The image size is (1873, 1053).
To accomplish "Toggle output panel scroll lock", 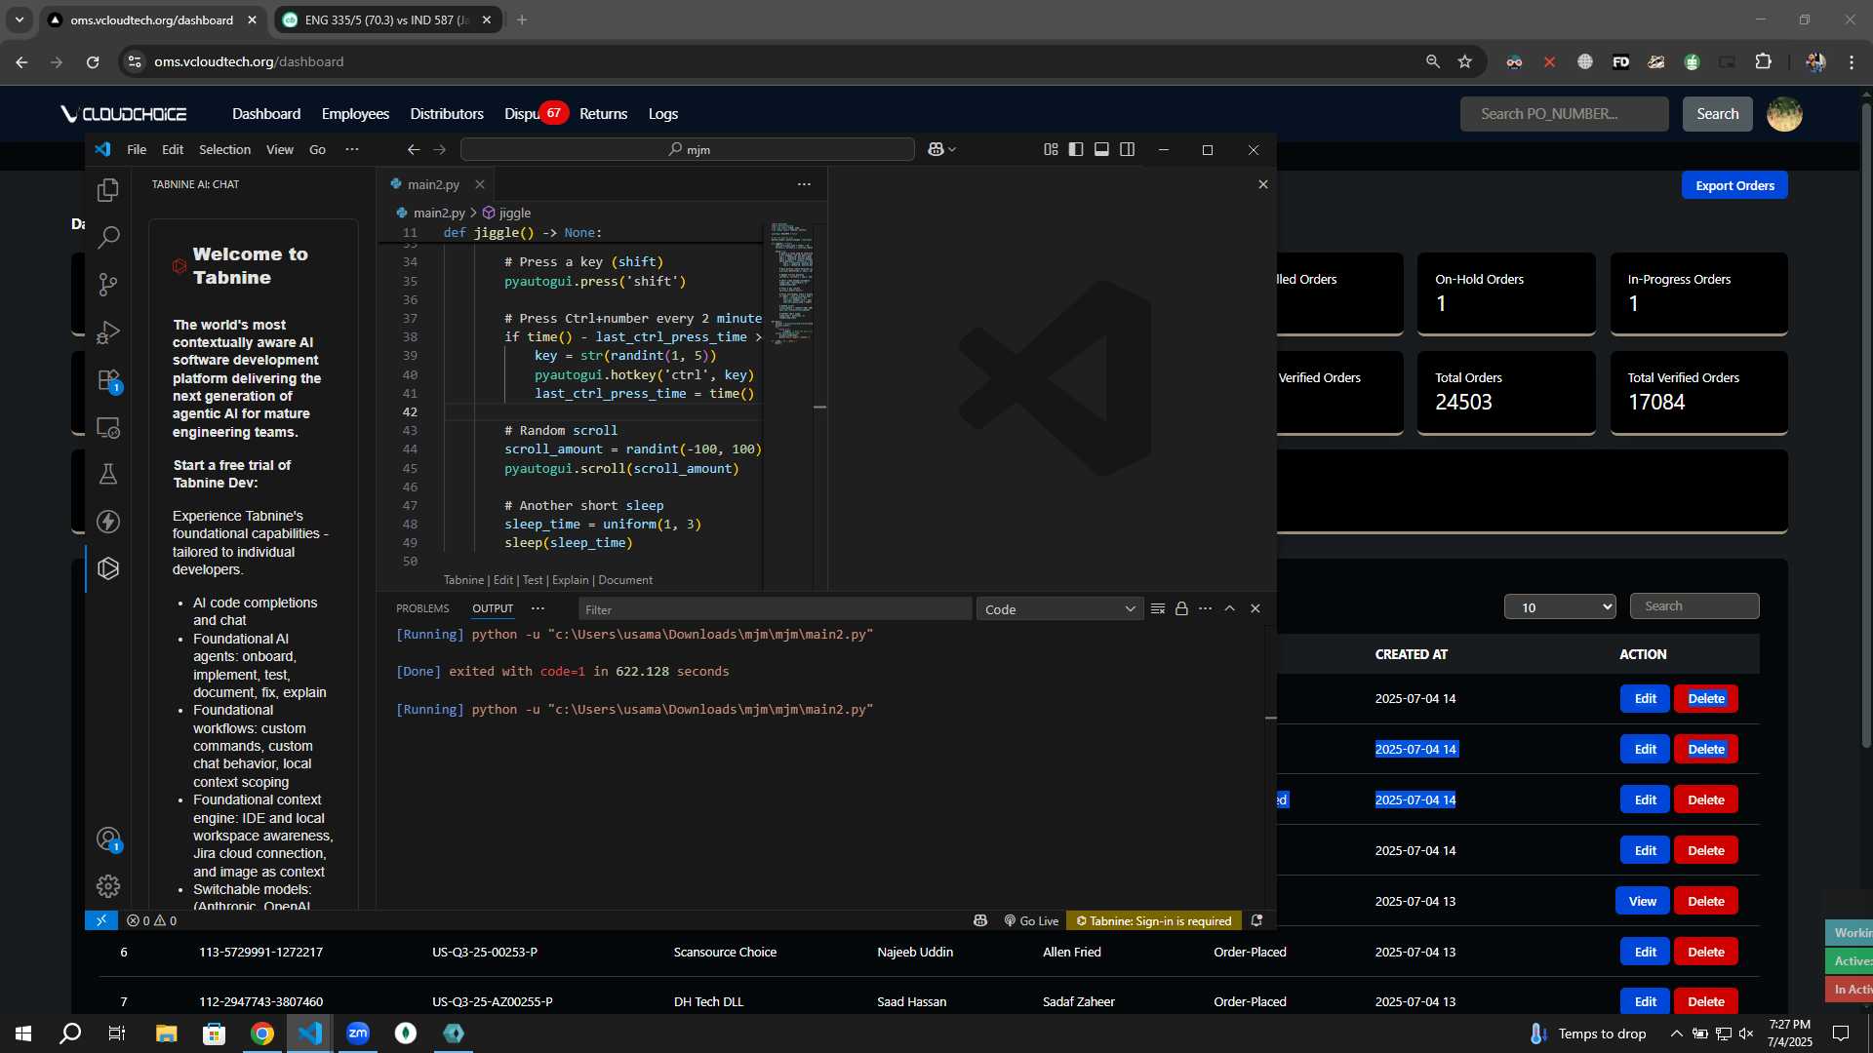I will click(x=1181, y=608).
